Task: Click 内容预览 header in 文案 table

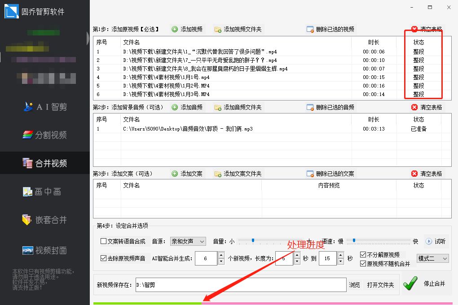Action: [329, 185]
